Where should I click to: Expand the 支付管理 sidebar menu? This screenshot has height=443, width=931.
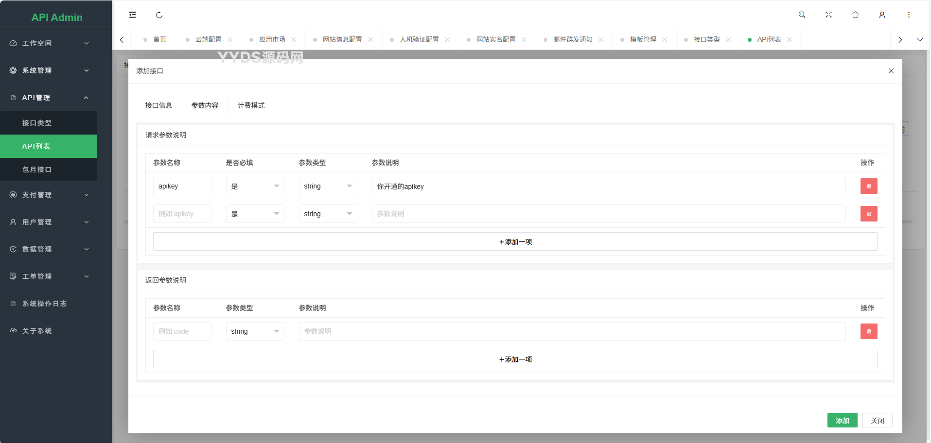coord(49,195)
